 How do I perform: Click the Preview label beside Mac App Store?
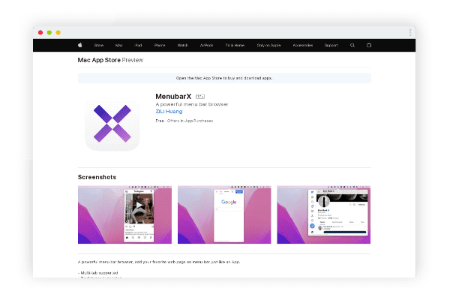tap(133, 60)
